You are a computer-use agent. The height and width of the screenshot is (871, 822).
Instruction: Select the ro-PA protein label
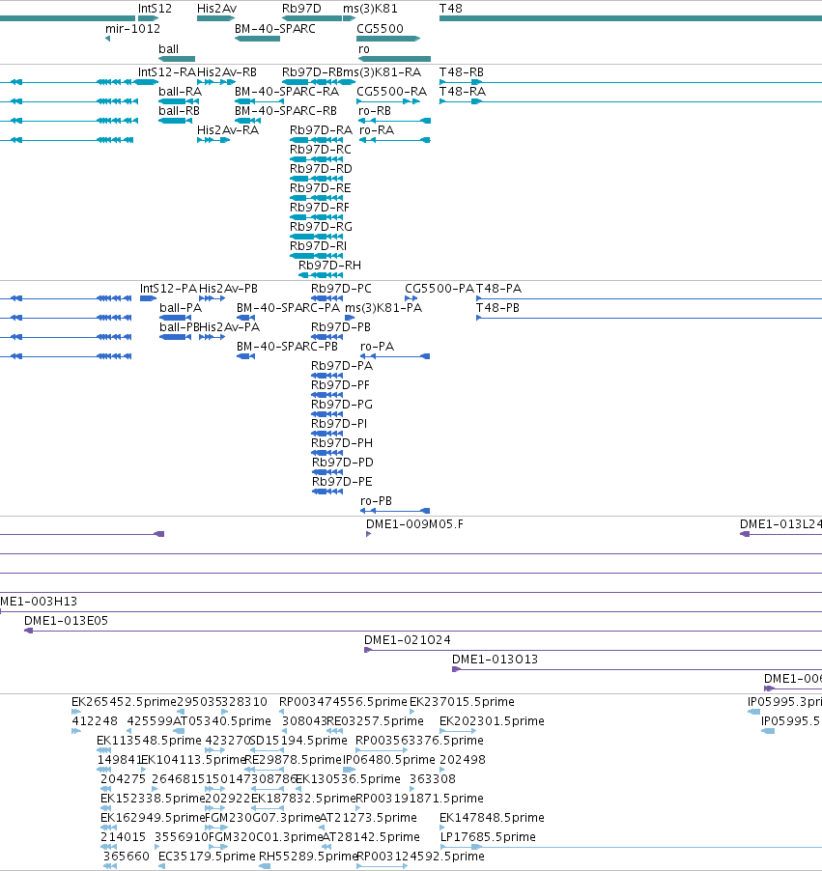pyautogui.click(x=377, y=346)
